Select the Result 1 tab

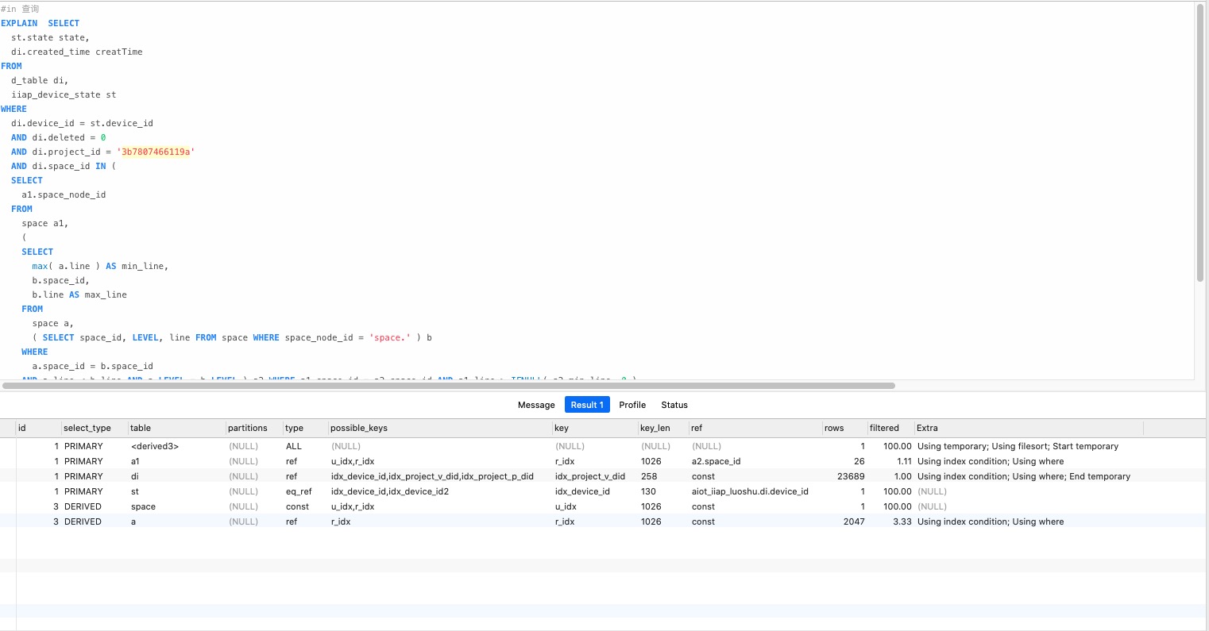(x=587, y=405)
